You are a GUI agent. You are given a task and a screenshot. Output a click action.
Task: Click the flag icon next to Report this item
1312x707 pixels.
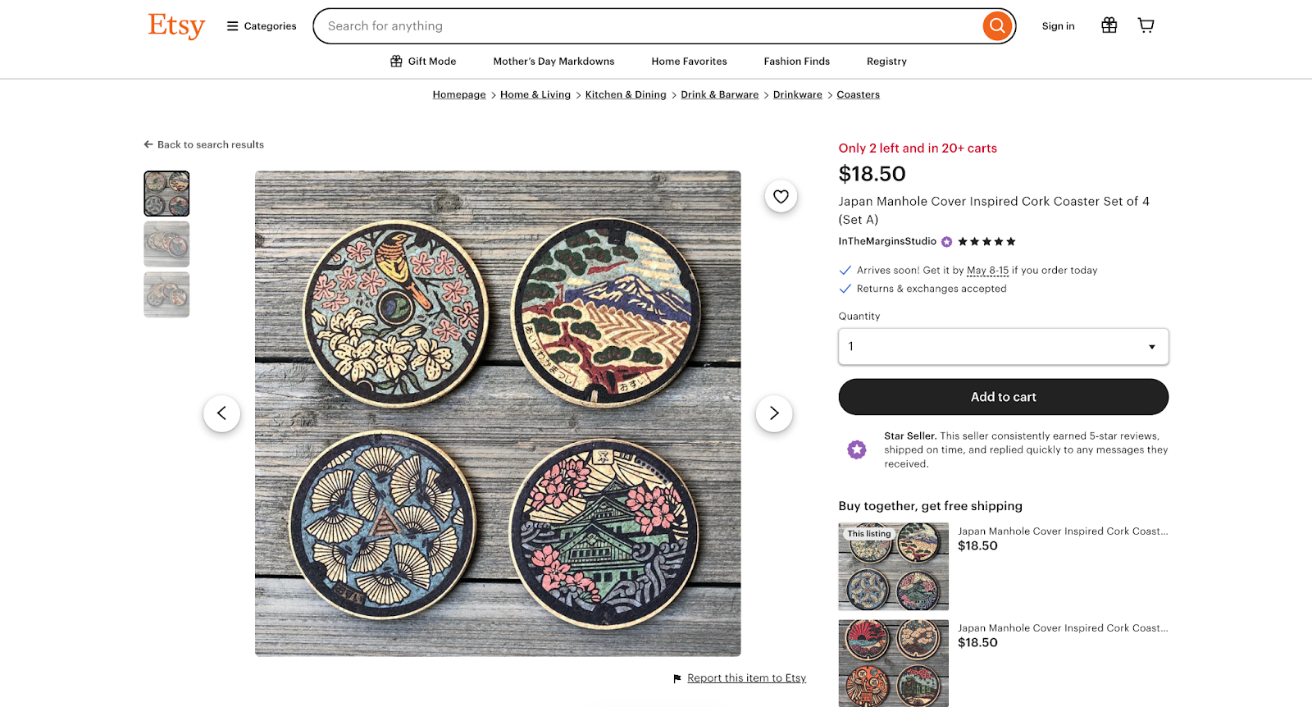(676, 677)
